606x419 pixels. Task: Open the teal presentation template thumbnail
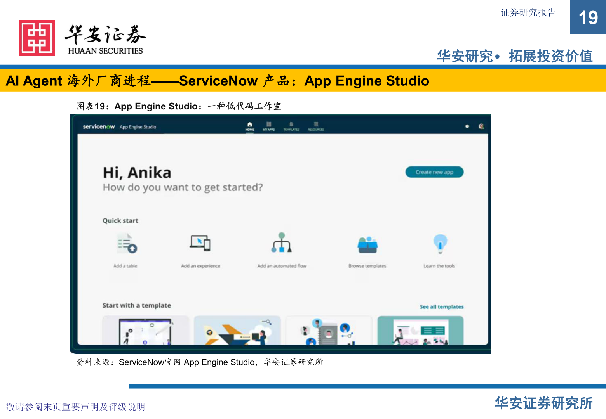[420, 331]
